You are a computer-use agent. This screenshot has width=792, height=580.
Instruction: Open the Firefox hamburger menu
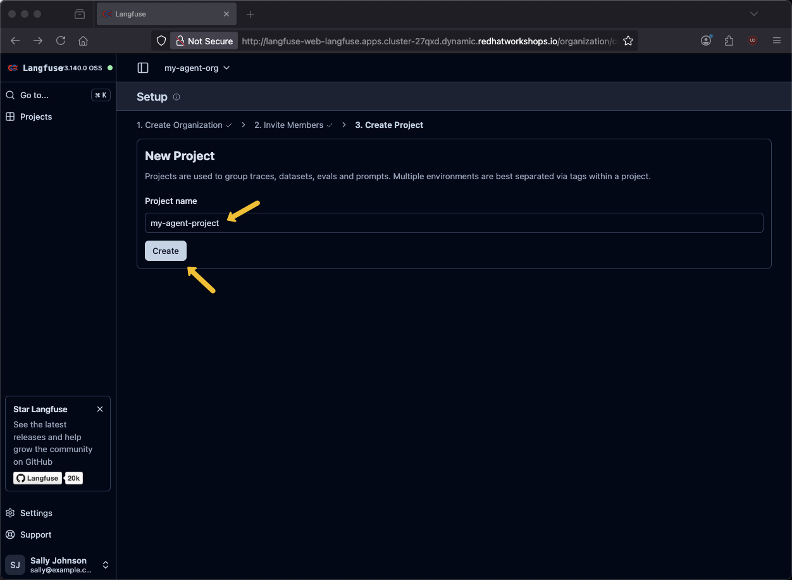pos(777,41)
